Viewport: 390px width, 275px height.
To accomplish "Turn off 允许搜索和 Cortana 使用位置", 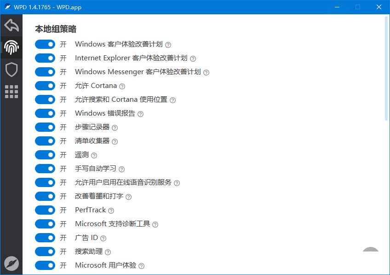I will pyautogui.click(x=45, y=99).
